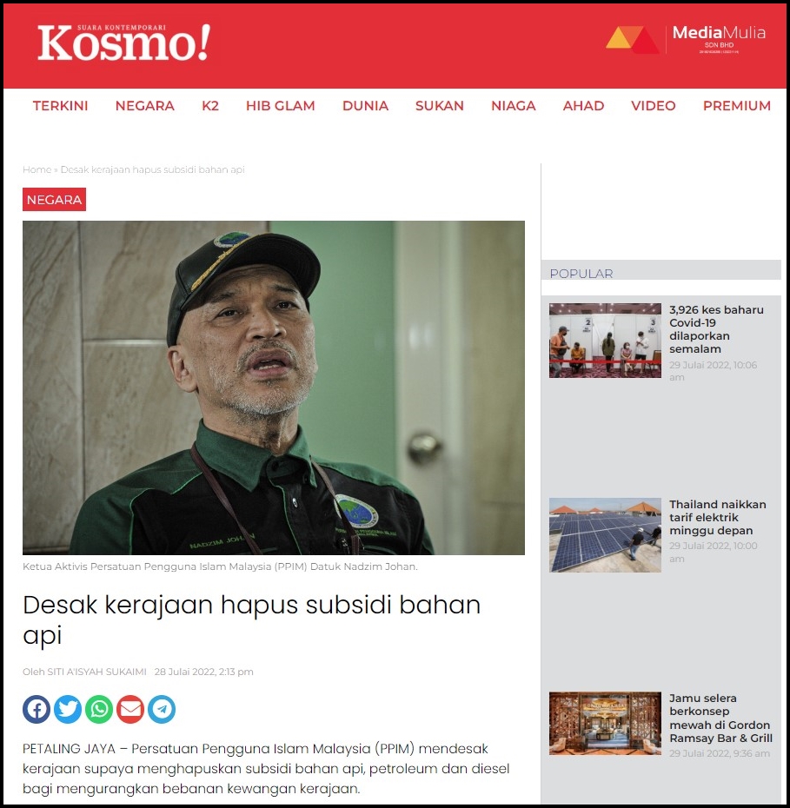Send article by email icon
790x808 pixels.
[x=130, y=709]
